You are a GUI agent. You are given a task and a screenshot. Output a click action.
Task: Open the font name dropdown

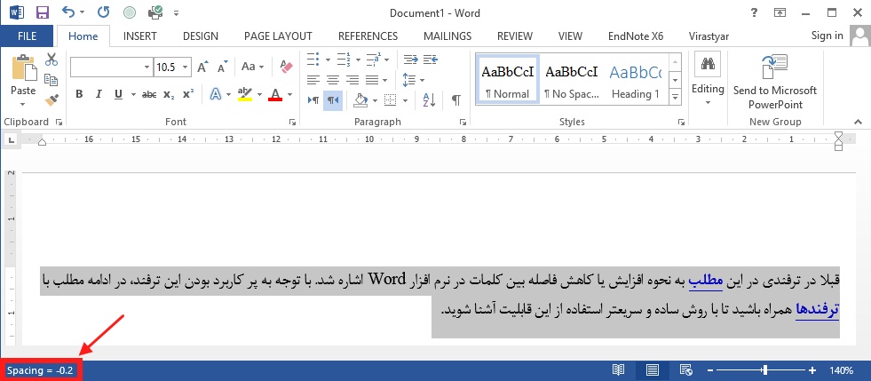tap(146, 67)
